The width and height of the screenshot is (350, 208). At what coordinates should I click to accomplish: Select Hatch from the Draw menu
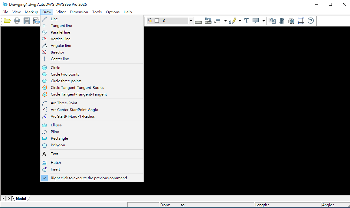point(56,163)
